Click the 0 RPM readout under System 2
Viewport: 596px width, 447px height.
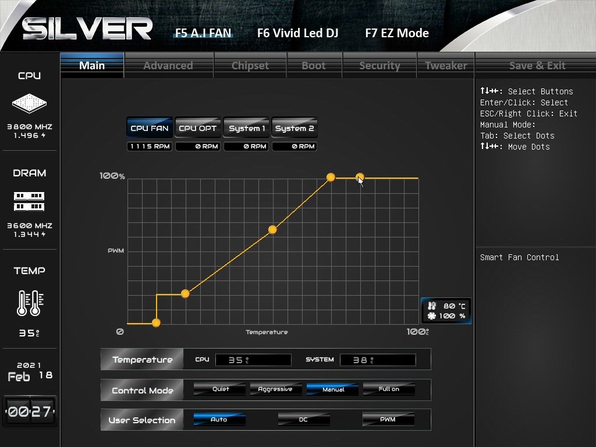(295, 146)
